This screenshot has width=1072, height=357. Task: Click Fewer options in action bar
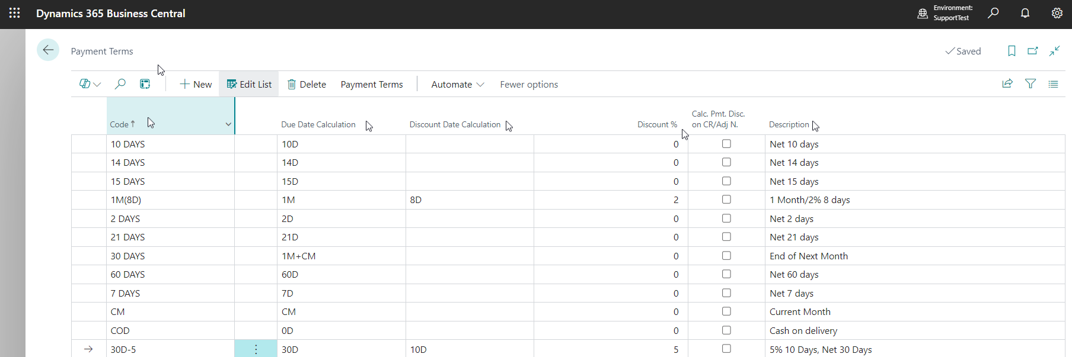coord(529,85)
